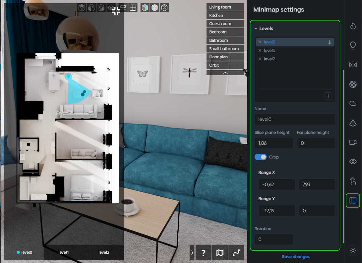Click the upward chevron under Orbit
This screenshot has height=263, width=362.
[x=225, y=73]
